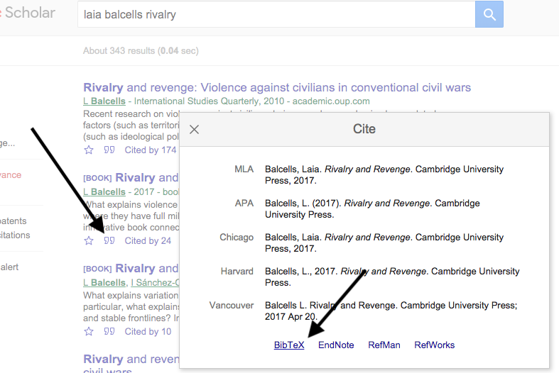Click the About 343 results count text
This screenshot has width=559, height=373.
point(141,51)
